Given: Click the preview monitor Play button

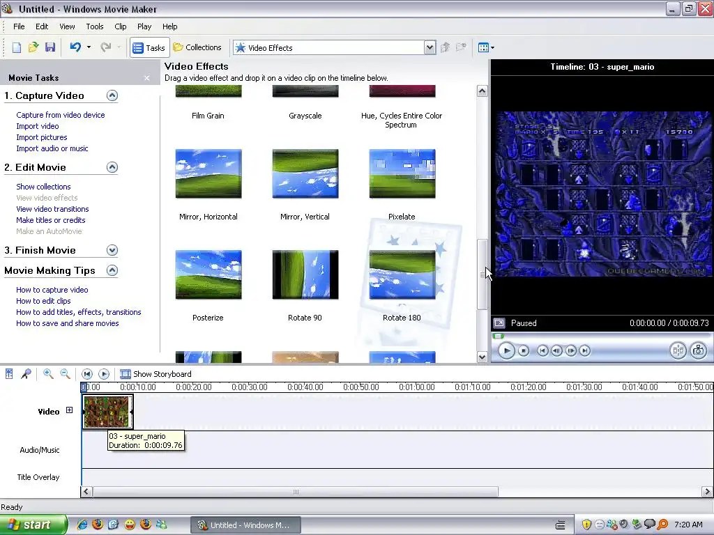Looking at the screenshot, I should [506, 351].
